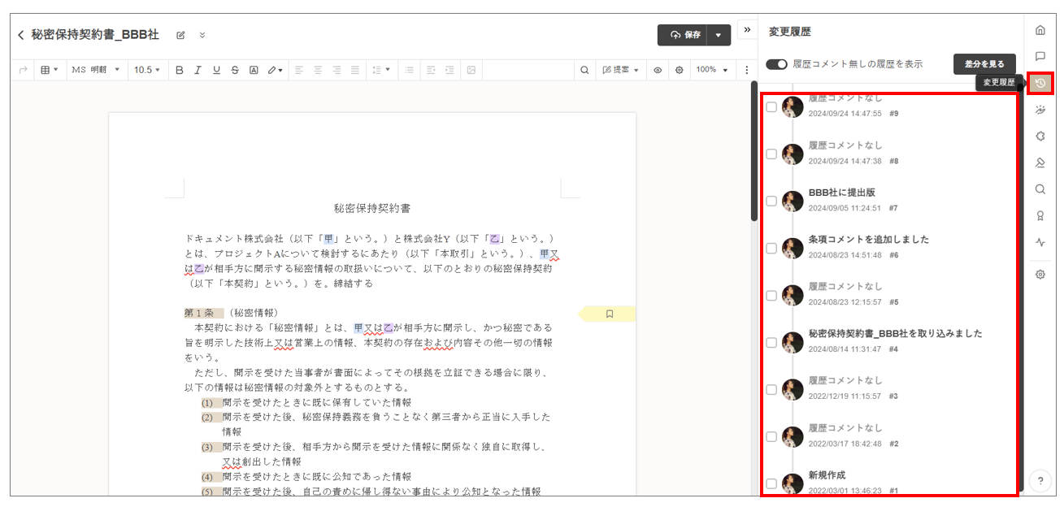Click the edit title pencil icon
Viewport: 1064px width, 507px height.
(180, 35)
